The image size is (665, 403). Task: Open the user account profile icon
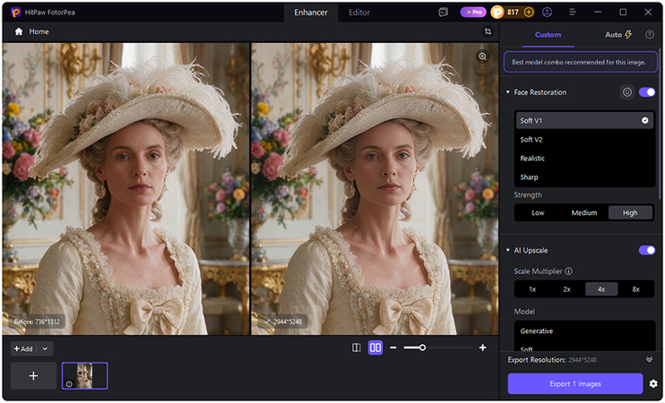click(547, 13)
